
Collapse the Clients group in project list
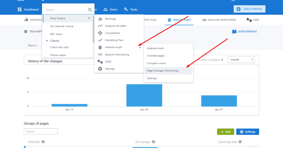47,41
